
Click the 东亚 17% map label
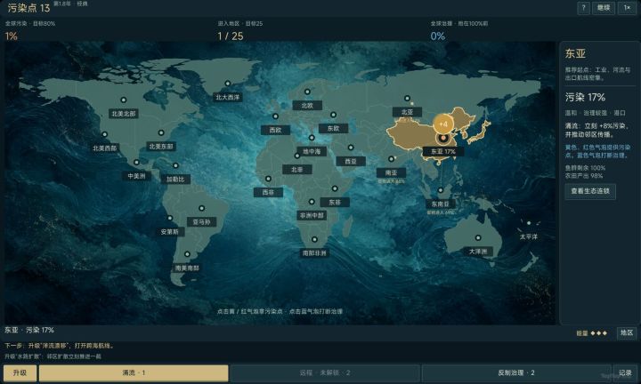click(443, 151)
